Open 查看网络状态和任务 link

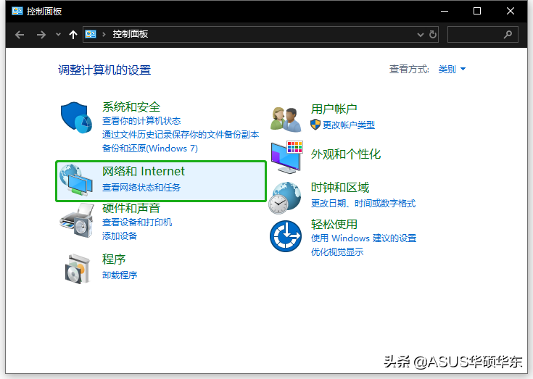pos(141,188)
